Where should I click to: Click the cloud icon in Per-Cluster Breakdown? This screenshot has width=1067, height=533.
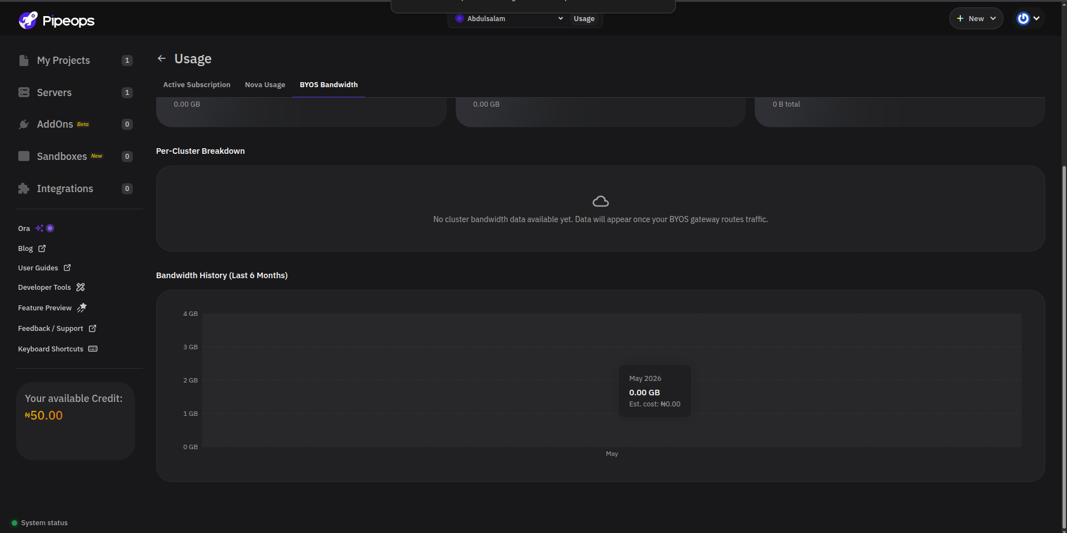(601, 201)
